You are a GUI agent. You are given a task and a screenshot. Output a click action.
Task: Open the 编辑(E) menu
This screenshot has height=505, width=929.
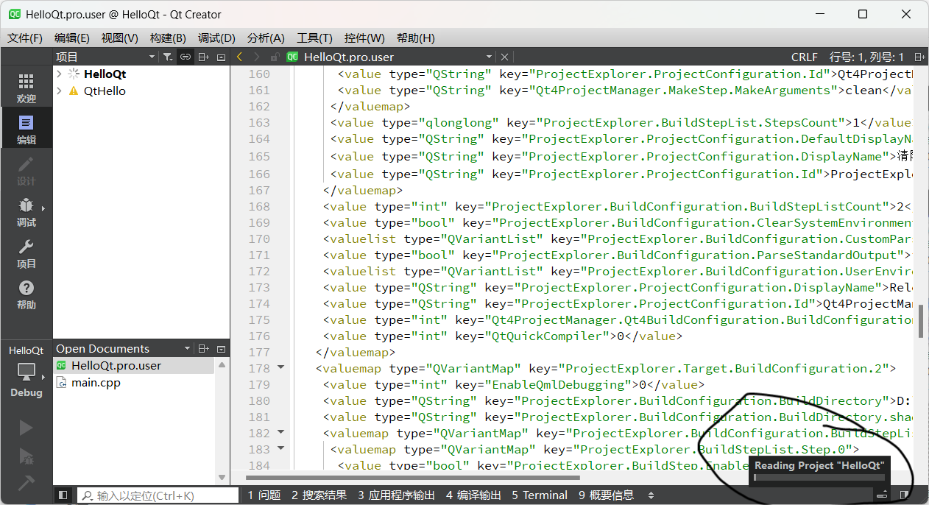[72, 38]
